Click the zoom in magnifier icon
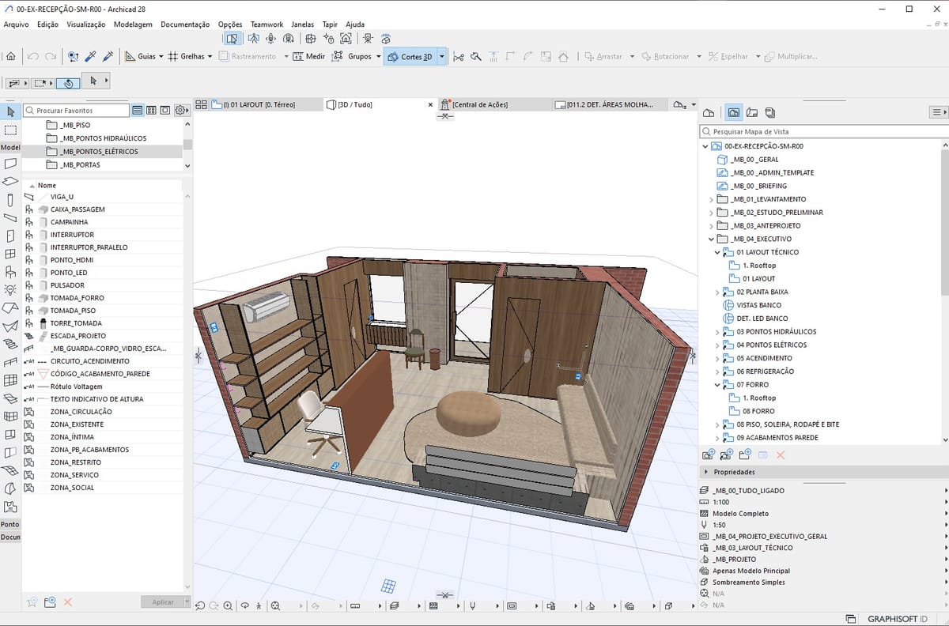Screen dimensions: 949x626 coord(228,606)
